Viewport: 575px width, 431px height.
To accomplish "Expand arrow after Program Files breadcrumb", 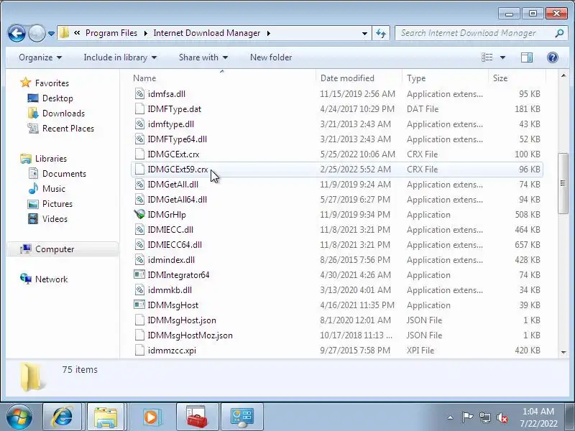I will (146, 33).
